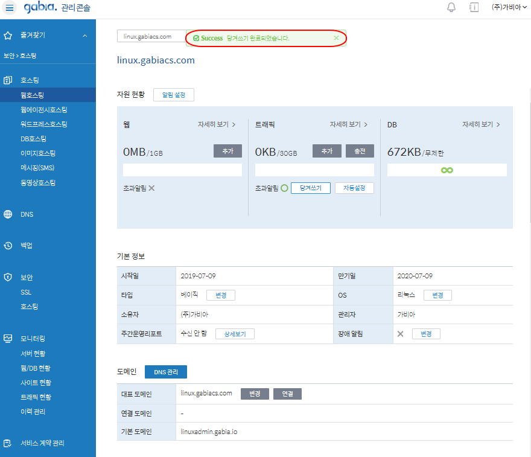This screenshot has height=457, width=531.
Task: Click 변경 button next to 타입 베이직
Action: [x=221, y=295]
